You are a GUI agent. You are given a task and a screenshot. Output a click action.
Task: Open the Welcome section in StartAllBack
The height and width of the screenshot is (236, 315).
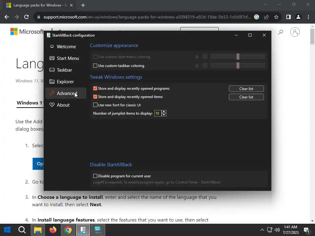click(x=66, y=47)
